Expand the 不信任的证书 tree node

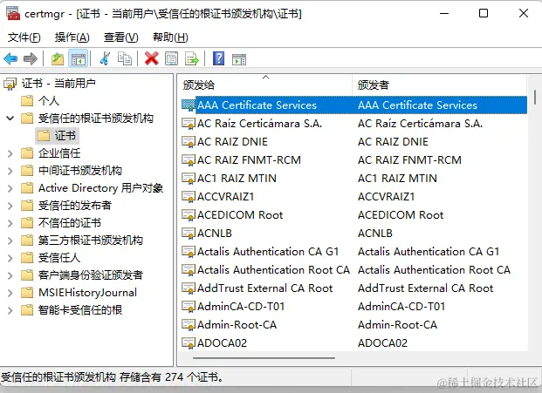(10, 223)
